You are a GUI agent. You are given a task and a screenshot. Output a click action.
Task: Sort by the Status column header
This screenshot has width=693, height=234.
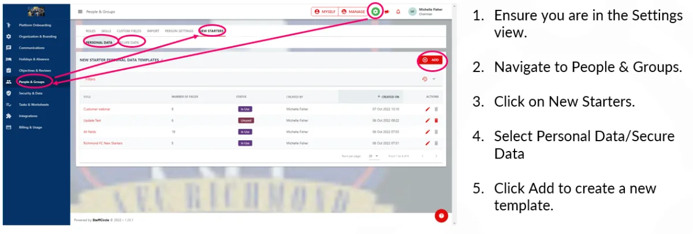click(241, 97)
